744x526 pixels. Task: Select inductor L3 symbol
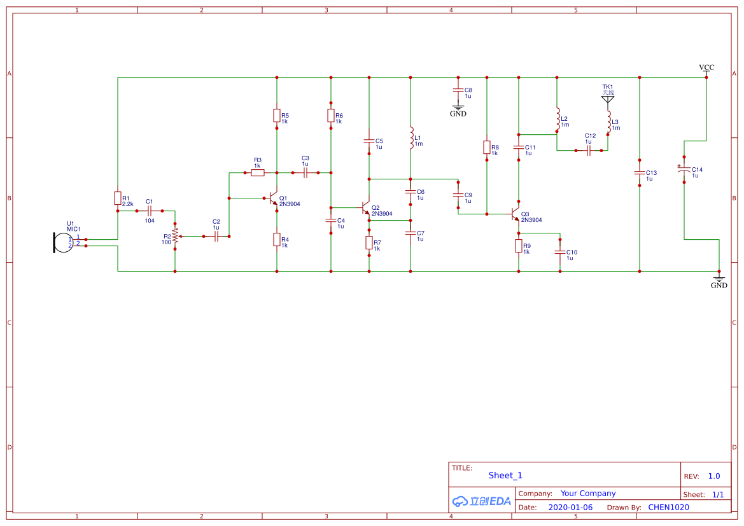click(x=608, y=122)
